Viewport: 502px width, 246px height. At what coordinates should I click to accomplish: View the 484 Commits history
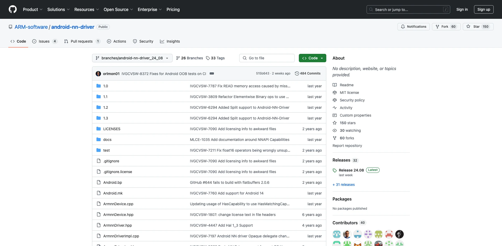pyautogui.click(x=307, y=73)
